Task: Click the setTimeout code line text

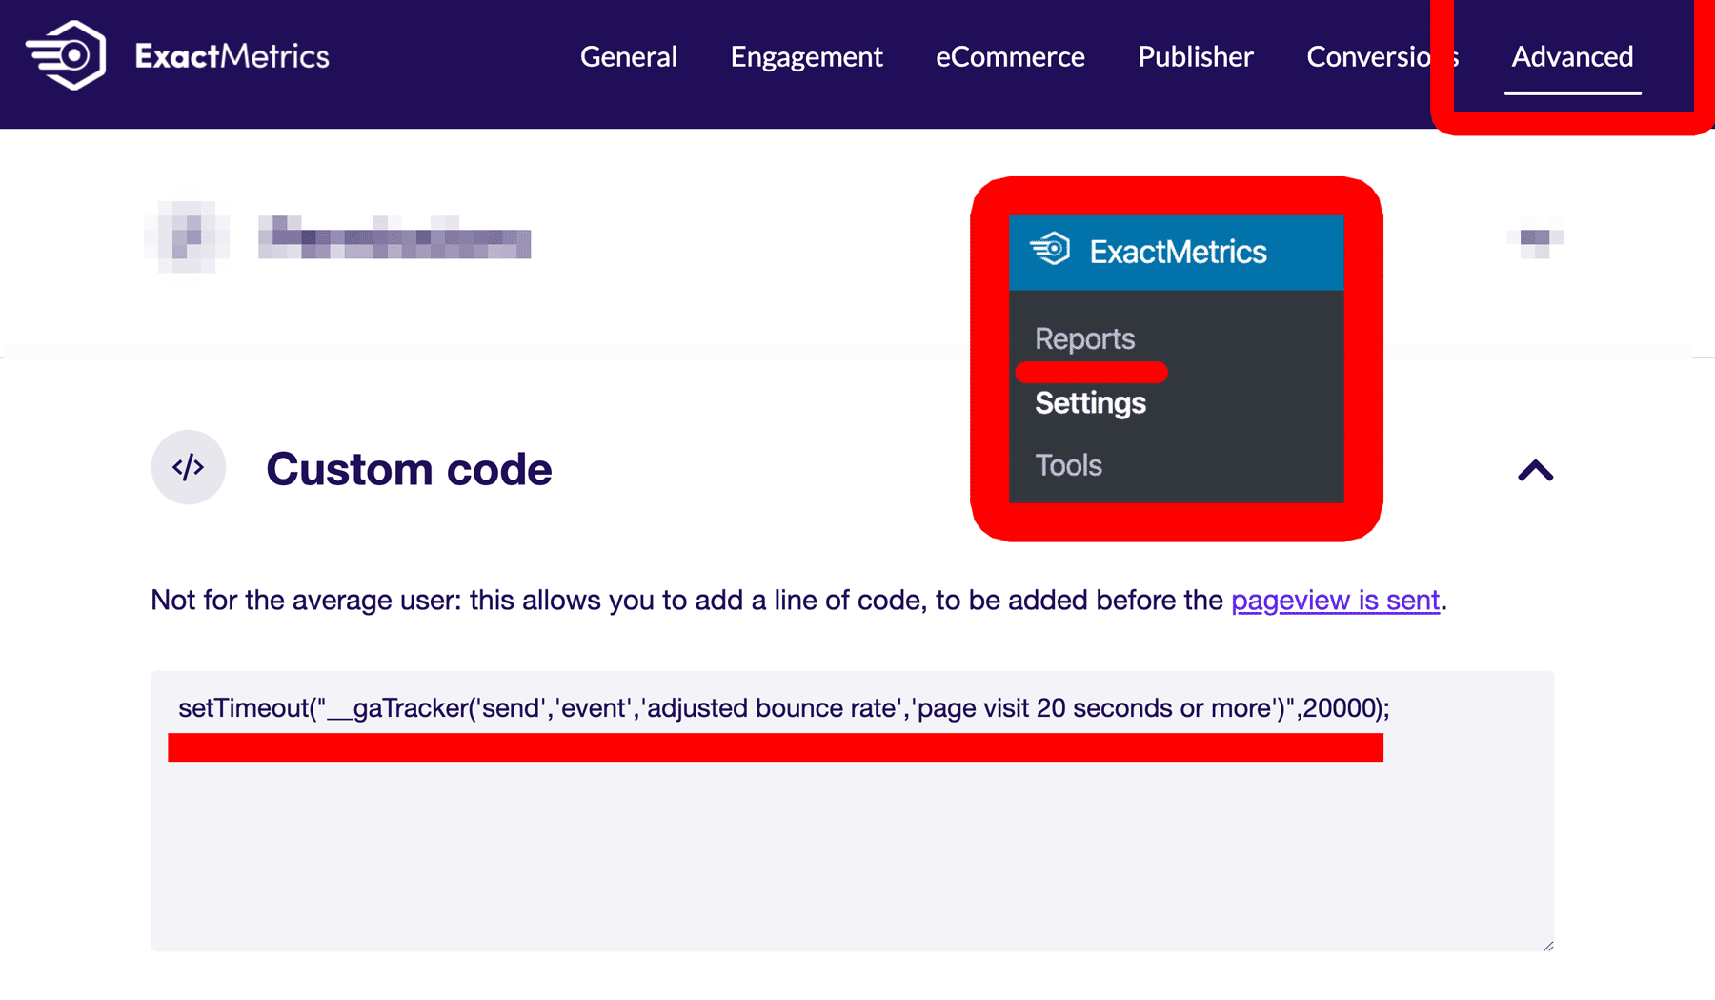Action: [784, 708]
